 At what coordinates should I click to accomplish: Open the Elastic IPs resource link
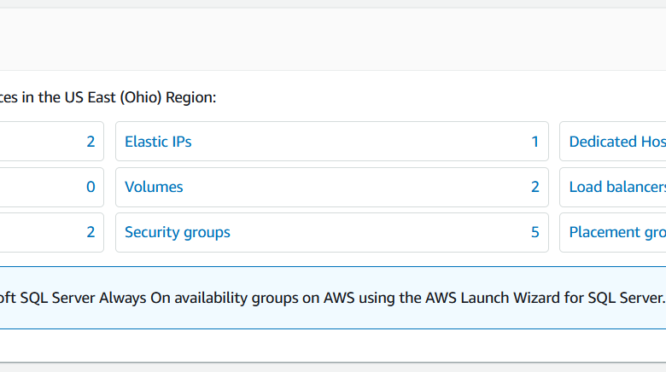pos(158,142)
